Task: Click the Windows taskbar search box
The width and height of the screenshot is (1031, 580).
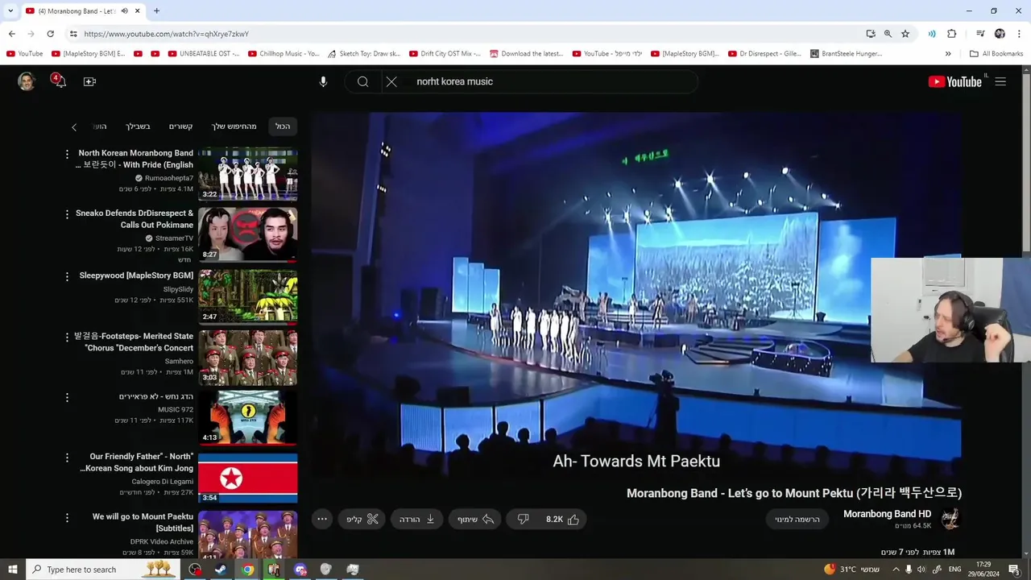Action: 103,570
